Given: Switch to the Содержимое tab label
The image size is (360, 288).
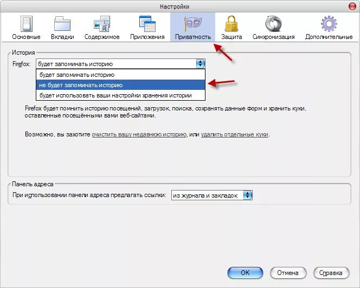Looking at the screenshot, I should point(102,37).
